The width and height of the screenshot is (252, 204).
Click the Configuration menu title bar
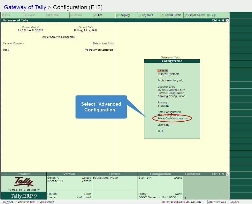click(x=172, y=61)
